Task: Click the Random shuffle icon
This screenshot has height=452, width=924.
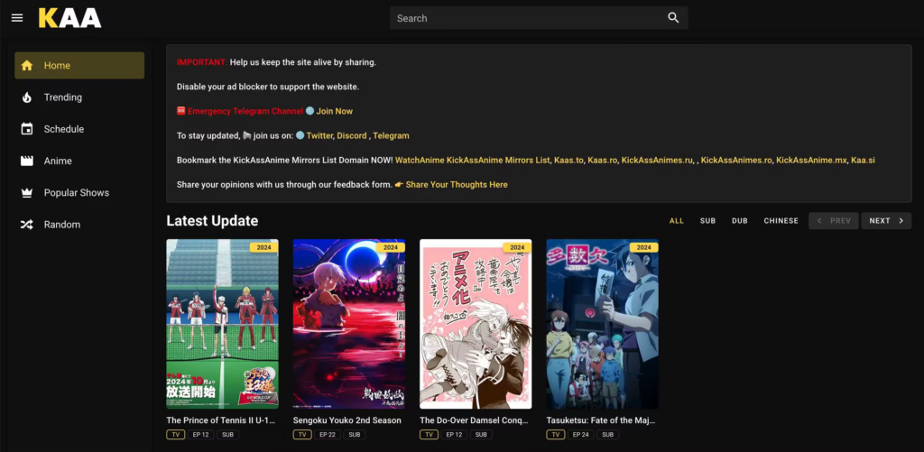Action: pos(26,225)
